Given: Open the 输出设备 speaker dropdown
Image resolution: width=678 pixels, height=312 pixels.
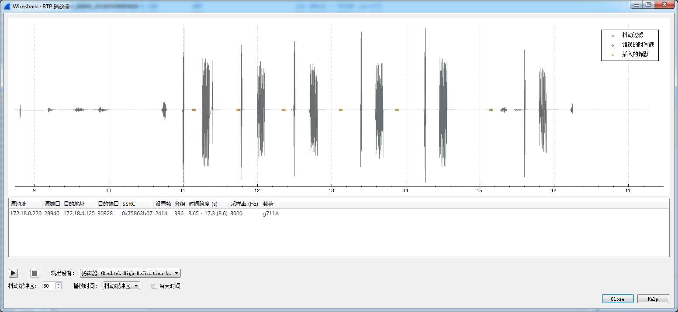Looking at the screenshot, I should [x=130, y=273].
